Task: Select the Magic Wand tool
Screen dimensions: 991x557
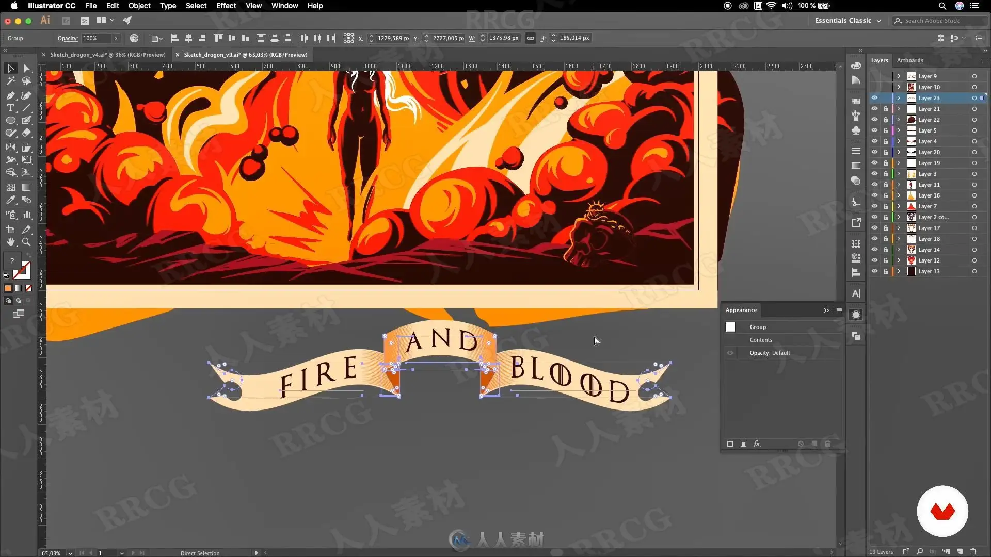Action: [x=10, y=81]
